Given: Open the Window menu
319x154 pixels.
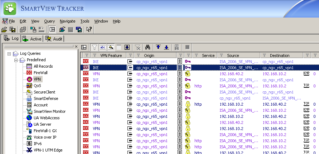Looking at the screenshot, I should [x=101, y=21].
